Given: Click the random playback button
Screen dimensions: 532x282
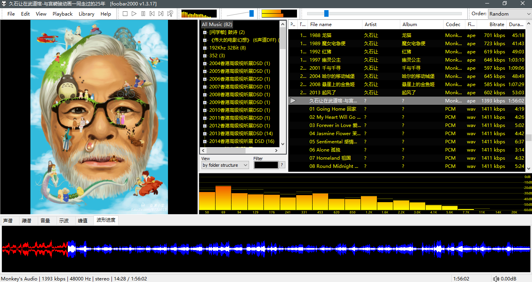Looking at the screenshot, I should (x=170, y=14).
